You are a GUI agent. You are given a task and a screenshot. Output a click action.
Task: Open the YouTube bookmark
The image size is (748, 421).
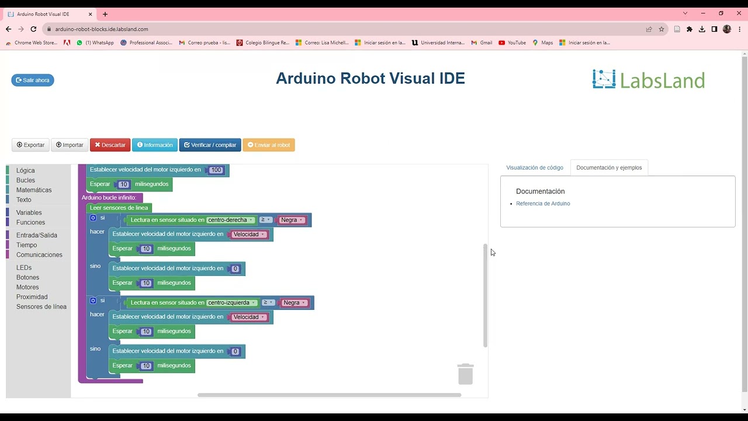coord(512,43)
